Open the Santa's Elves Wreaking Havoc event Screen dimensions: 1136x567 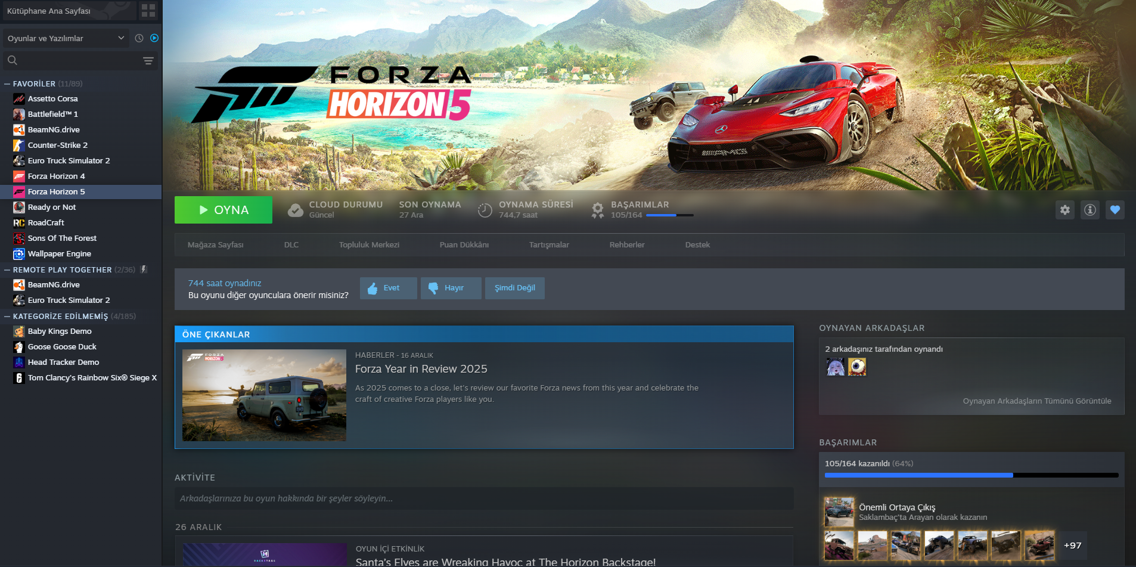pyautogui.click(x=505, y=562)
